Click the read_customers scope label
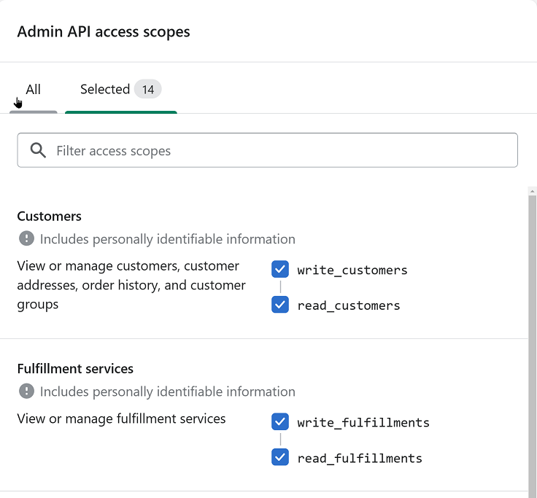The height and width of the screenshot is (498, 537). coord(349,306)
